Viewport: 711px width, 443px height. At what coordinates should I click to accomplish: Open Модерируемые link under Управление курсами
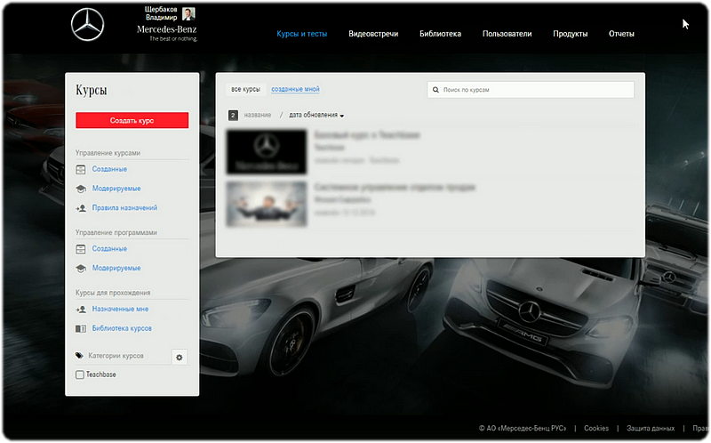tap(116, 189)
